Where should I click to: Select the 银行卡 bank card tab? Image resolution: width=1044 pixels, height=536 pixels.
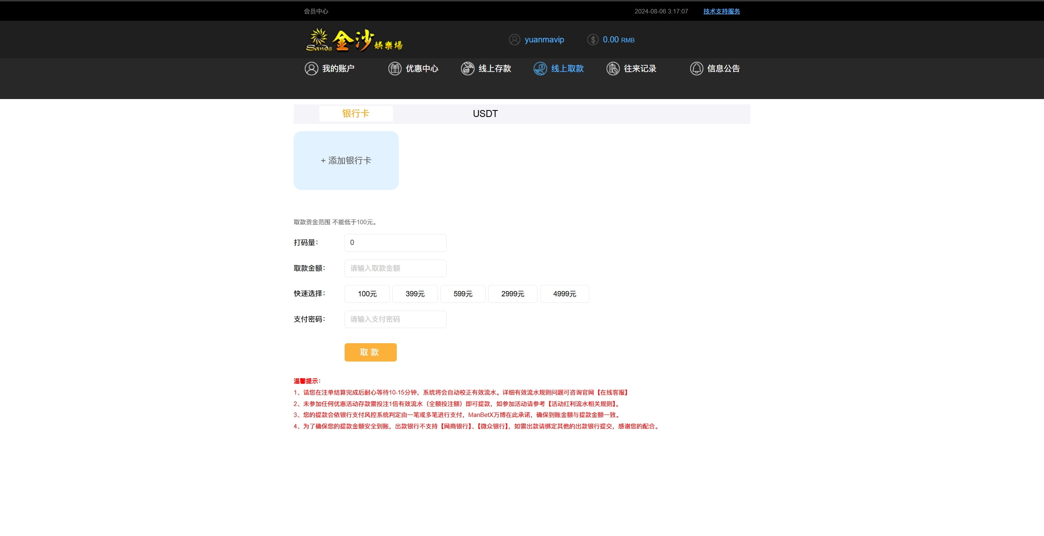pos(356,114)
